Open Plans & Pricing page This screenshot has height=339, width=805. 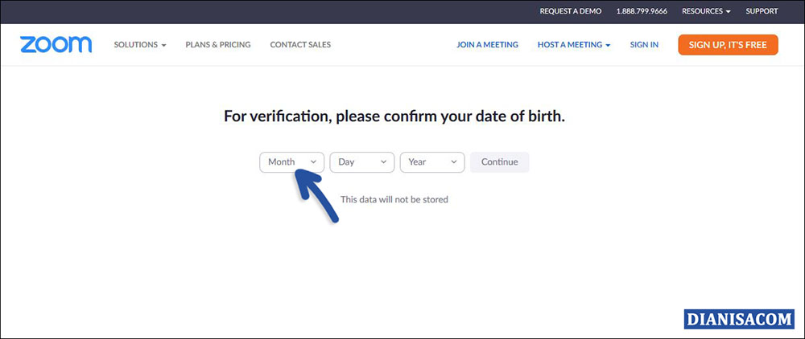(x=217, y=45)
